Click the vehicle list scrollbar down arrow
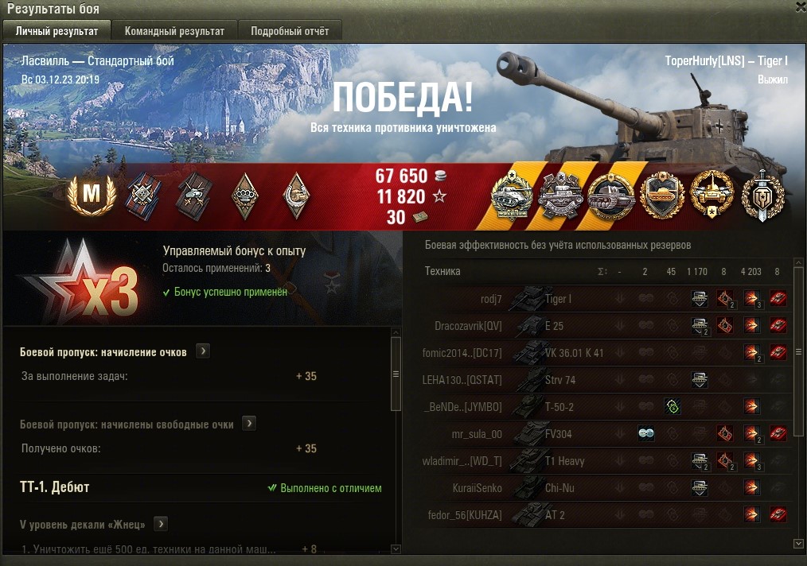This screenshot has width=807, height=566. pos(798,544)
